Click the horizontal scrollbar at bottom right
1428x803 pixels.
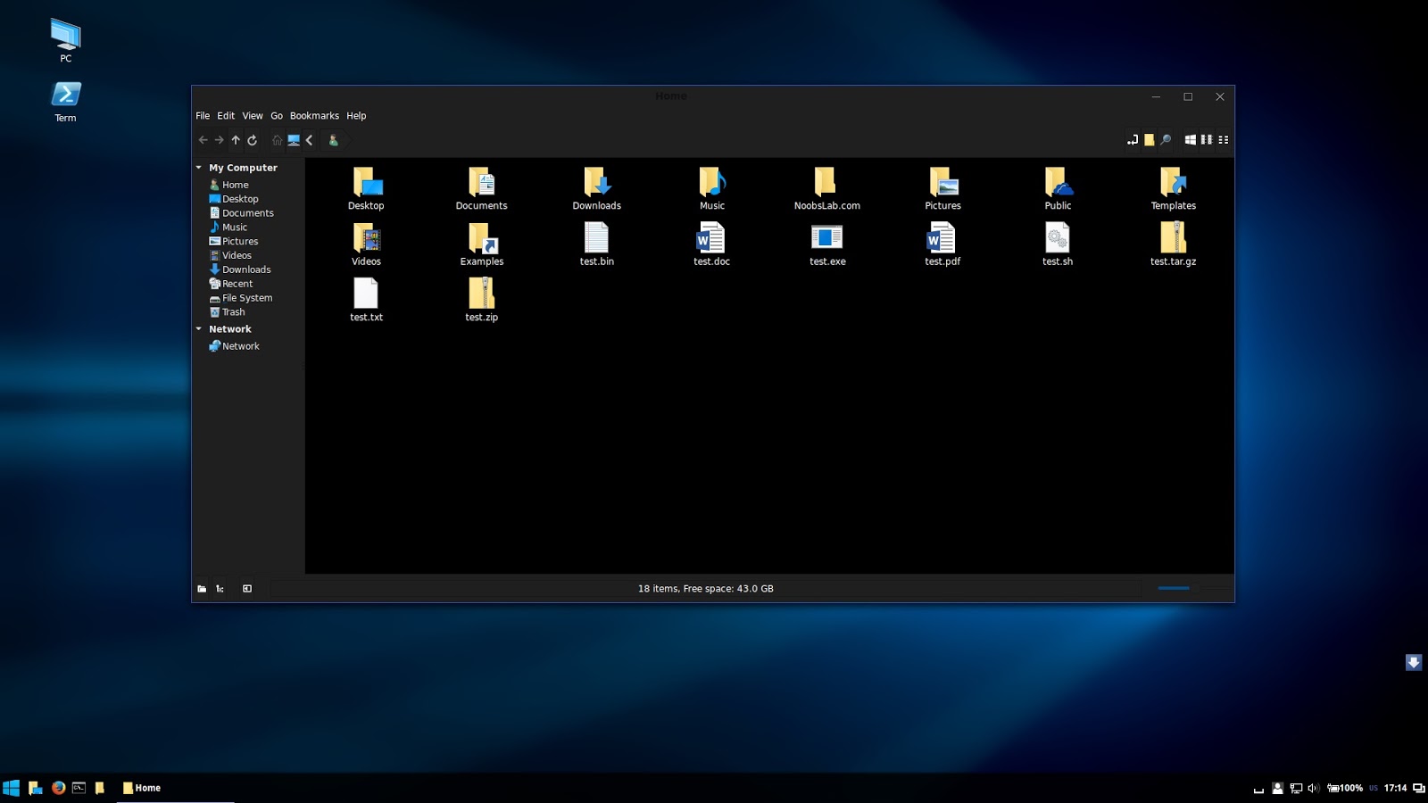1174,588
